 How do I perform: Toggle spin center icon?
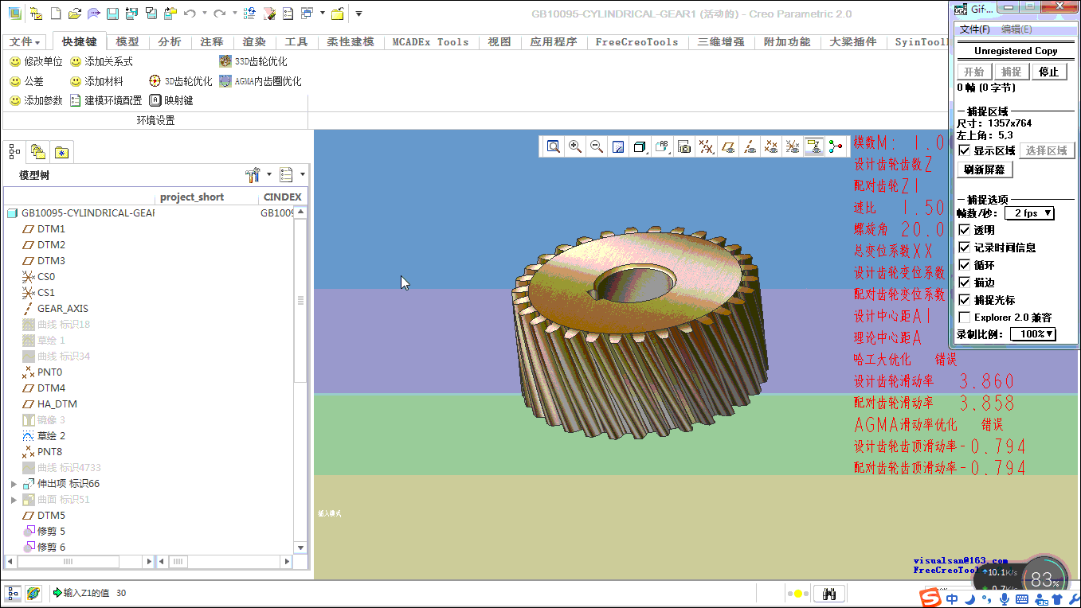point(835,146)
